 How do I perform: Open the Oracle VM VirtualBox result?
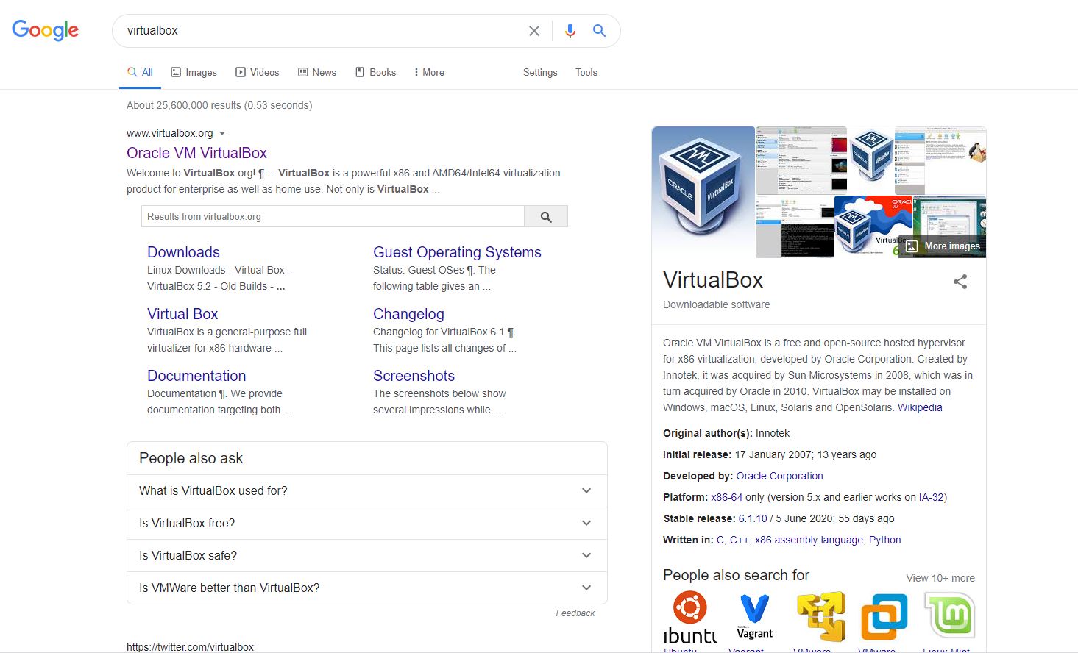(x=196, y=153)
